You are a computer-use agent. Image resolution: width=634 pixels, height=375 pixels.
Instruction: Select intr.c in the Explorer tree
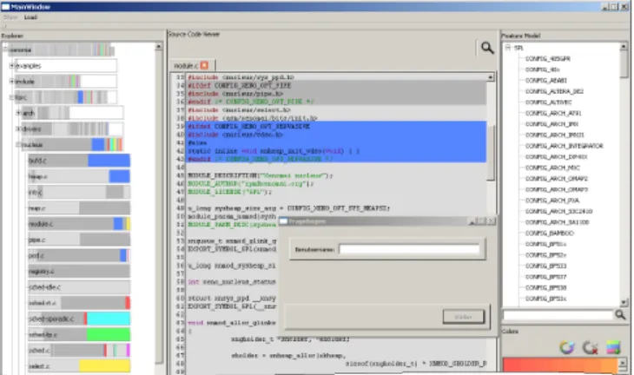click(79, 192)
